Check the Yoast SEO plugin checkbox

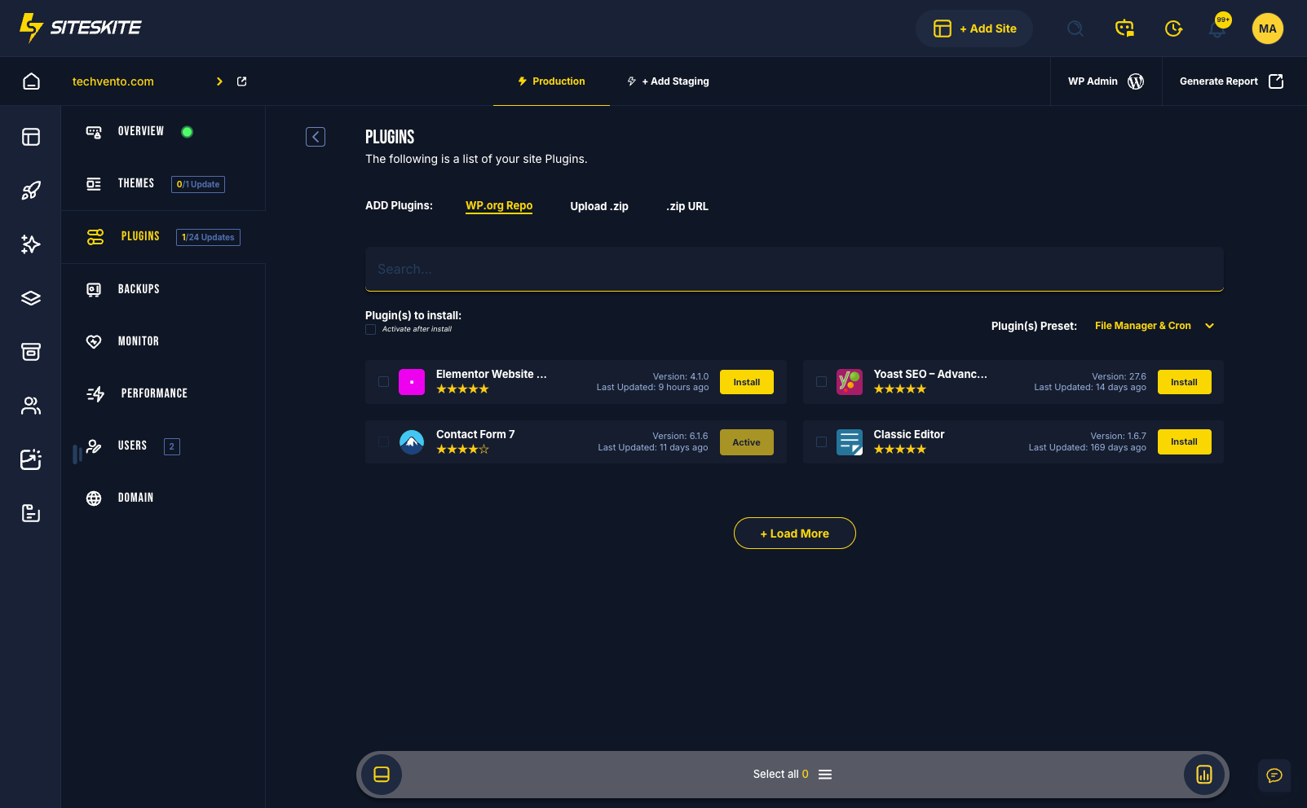821,382
